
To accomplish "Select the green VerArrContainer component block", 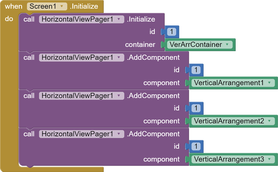I will 200,45.
